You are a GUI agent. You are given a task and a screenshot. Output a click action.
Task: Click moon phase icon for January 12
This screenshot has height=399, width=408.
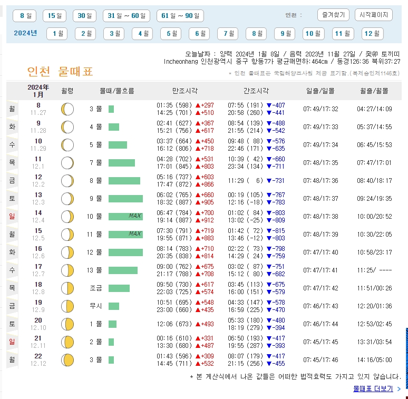tap(67, 181)
